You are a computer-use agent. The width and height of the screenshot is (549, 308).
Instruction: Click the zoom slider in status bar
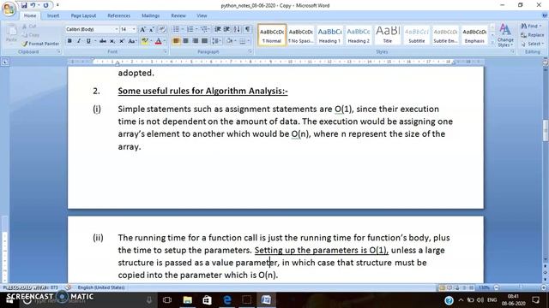coord(521,287)
